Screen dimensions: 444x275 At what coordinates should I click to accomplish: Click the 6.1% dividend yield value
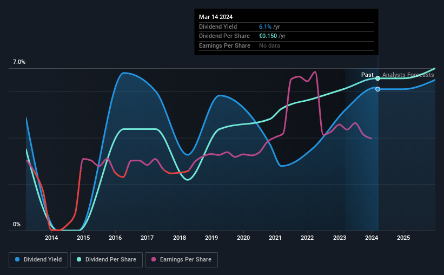click(x=265, y=27)
